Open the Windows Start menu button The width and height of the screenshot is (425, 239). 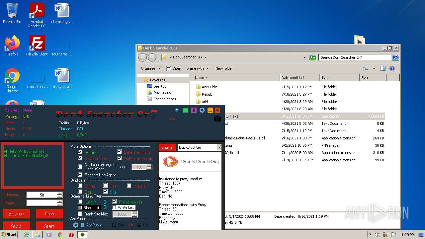(9, 235)
